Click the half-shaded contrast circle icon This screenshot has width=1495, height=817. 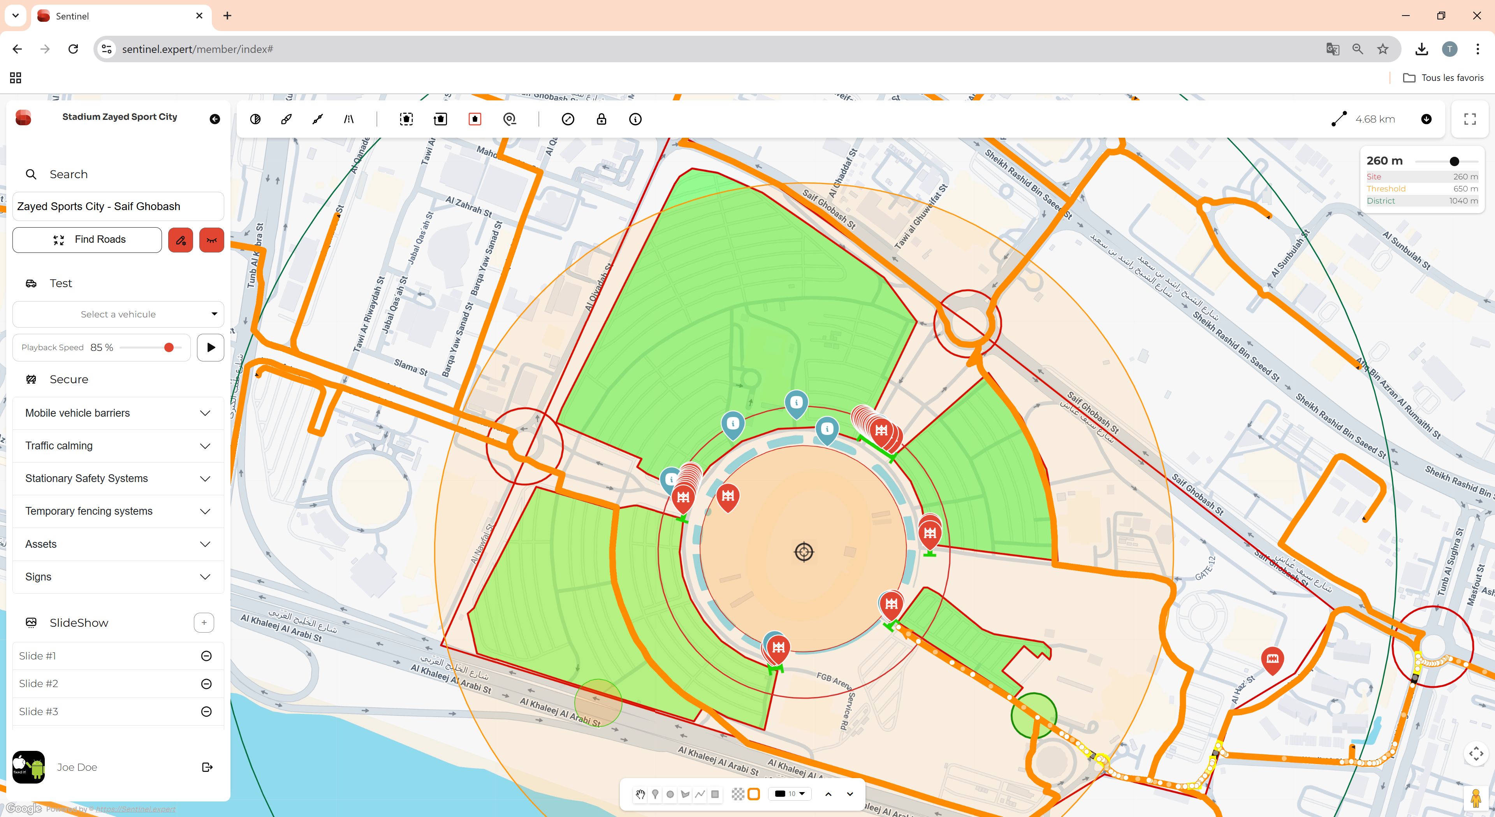[x=255, y=119]
